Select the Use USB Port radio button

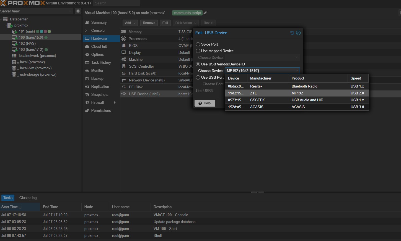tap(198, 77)
